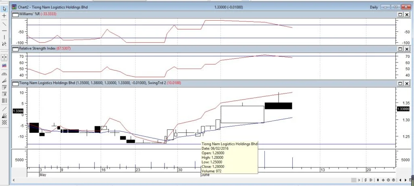
Task: Close the Relative Strength Index pane
Action: click(x=407, y=49)
